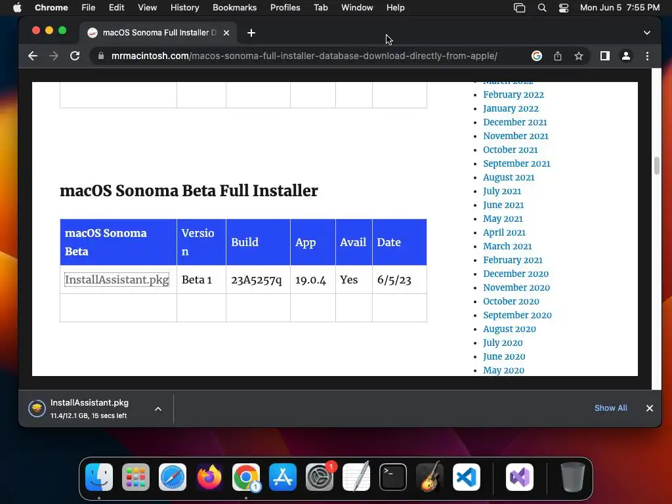
Task: Launch Safari from the dock
Action: pos(173,477)
